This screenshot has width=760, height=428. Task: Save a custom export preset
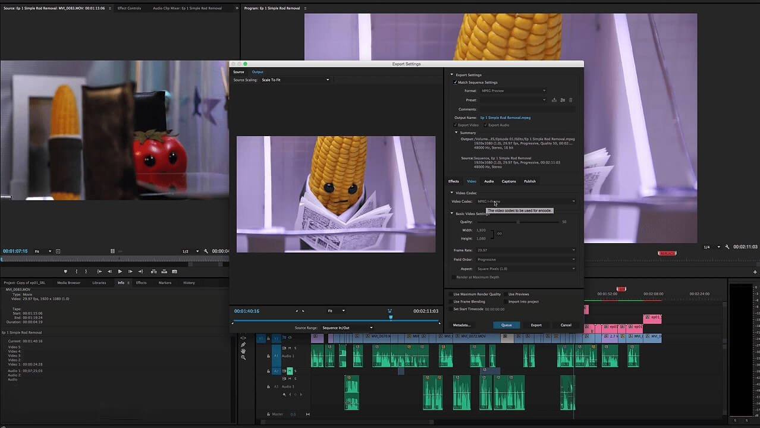(554, 100)
